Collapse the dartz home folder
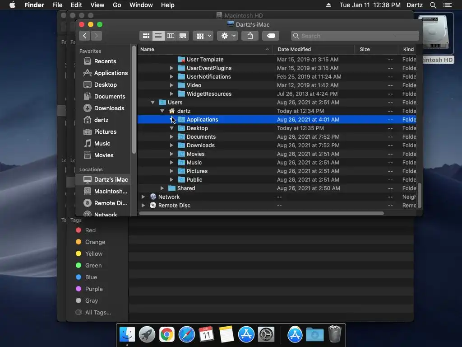Image resolution: width=462 pixels, height=347 pixels. (162, 111)
